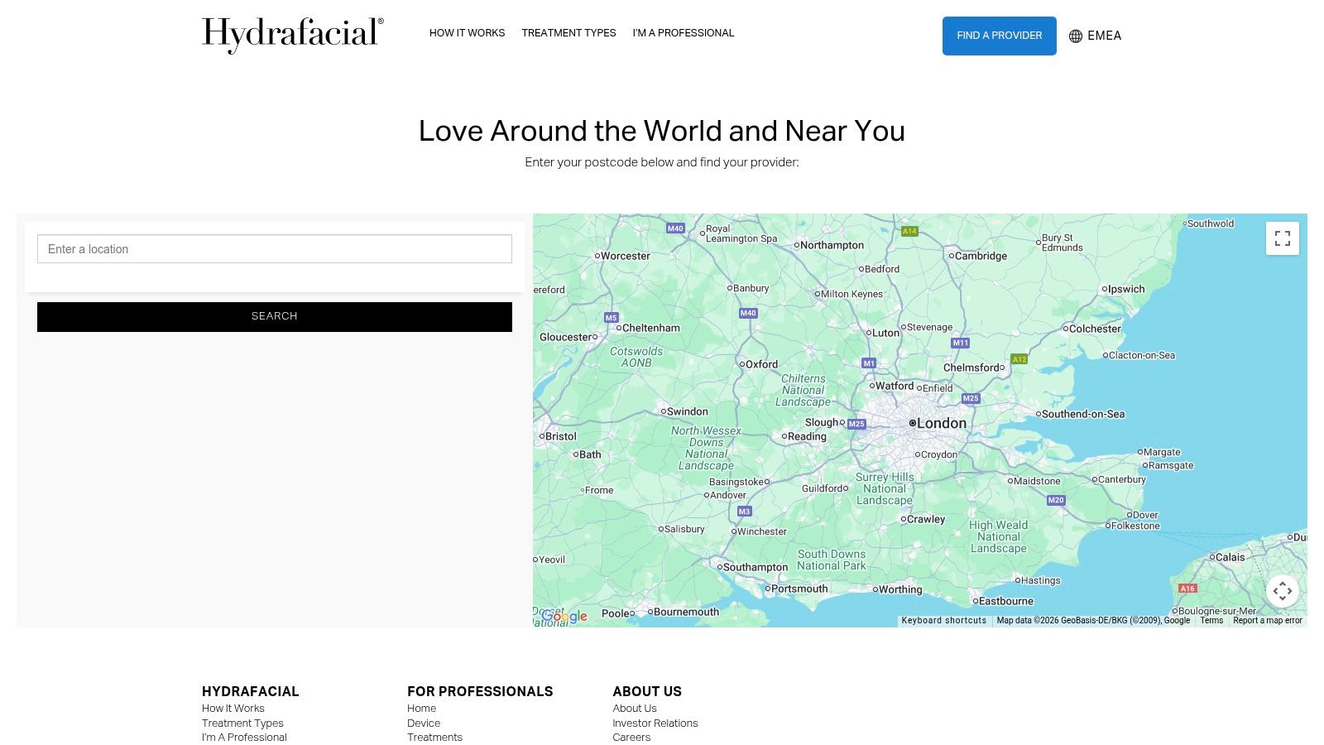Viewport: 1324px width, 745px height.
Task: Click the M3 road badge near Winchester
Action: (x=744, y=512)
